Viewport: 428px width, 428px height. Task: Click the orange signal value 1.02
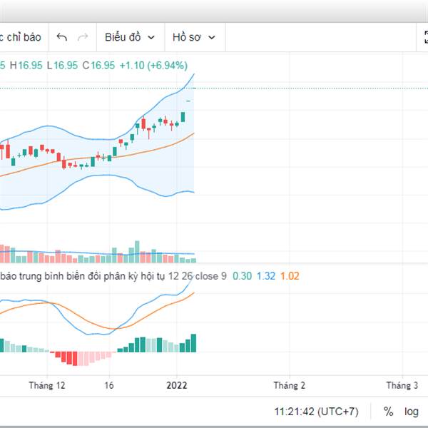click(x=290, y=276)
